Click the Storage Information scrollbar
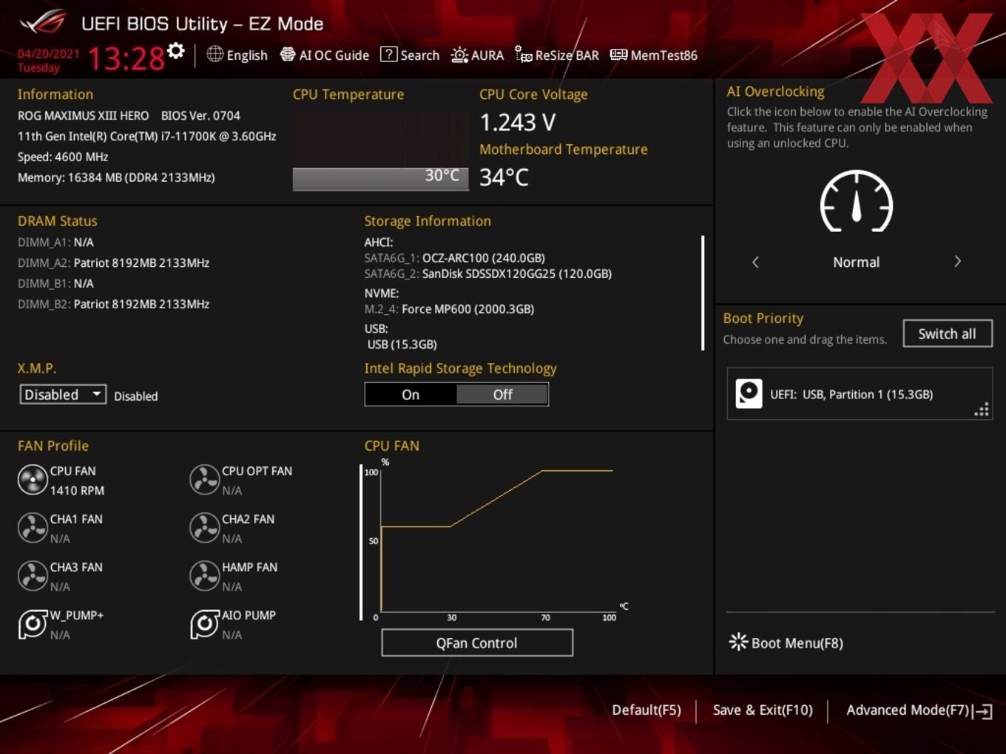1006x754 pixels. 702,293
